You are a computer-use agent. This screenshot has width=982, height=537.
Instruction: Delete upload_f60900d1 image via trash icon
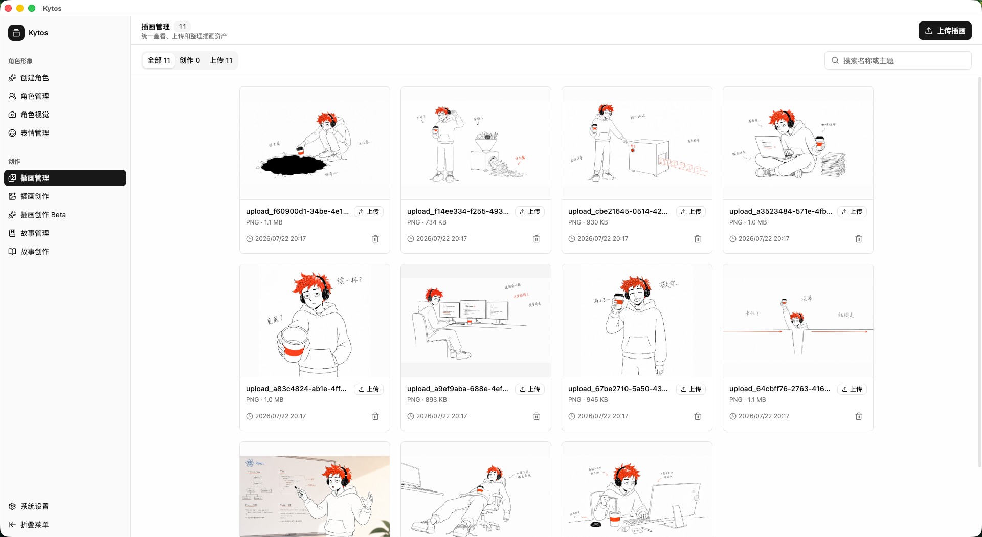pyautogui.click(x=375, y=239)
